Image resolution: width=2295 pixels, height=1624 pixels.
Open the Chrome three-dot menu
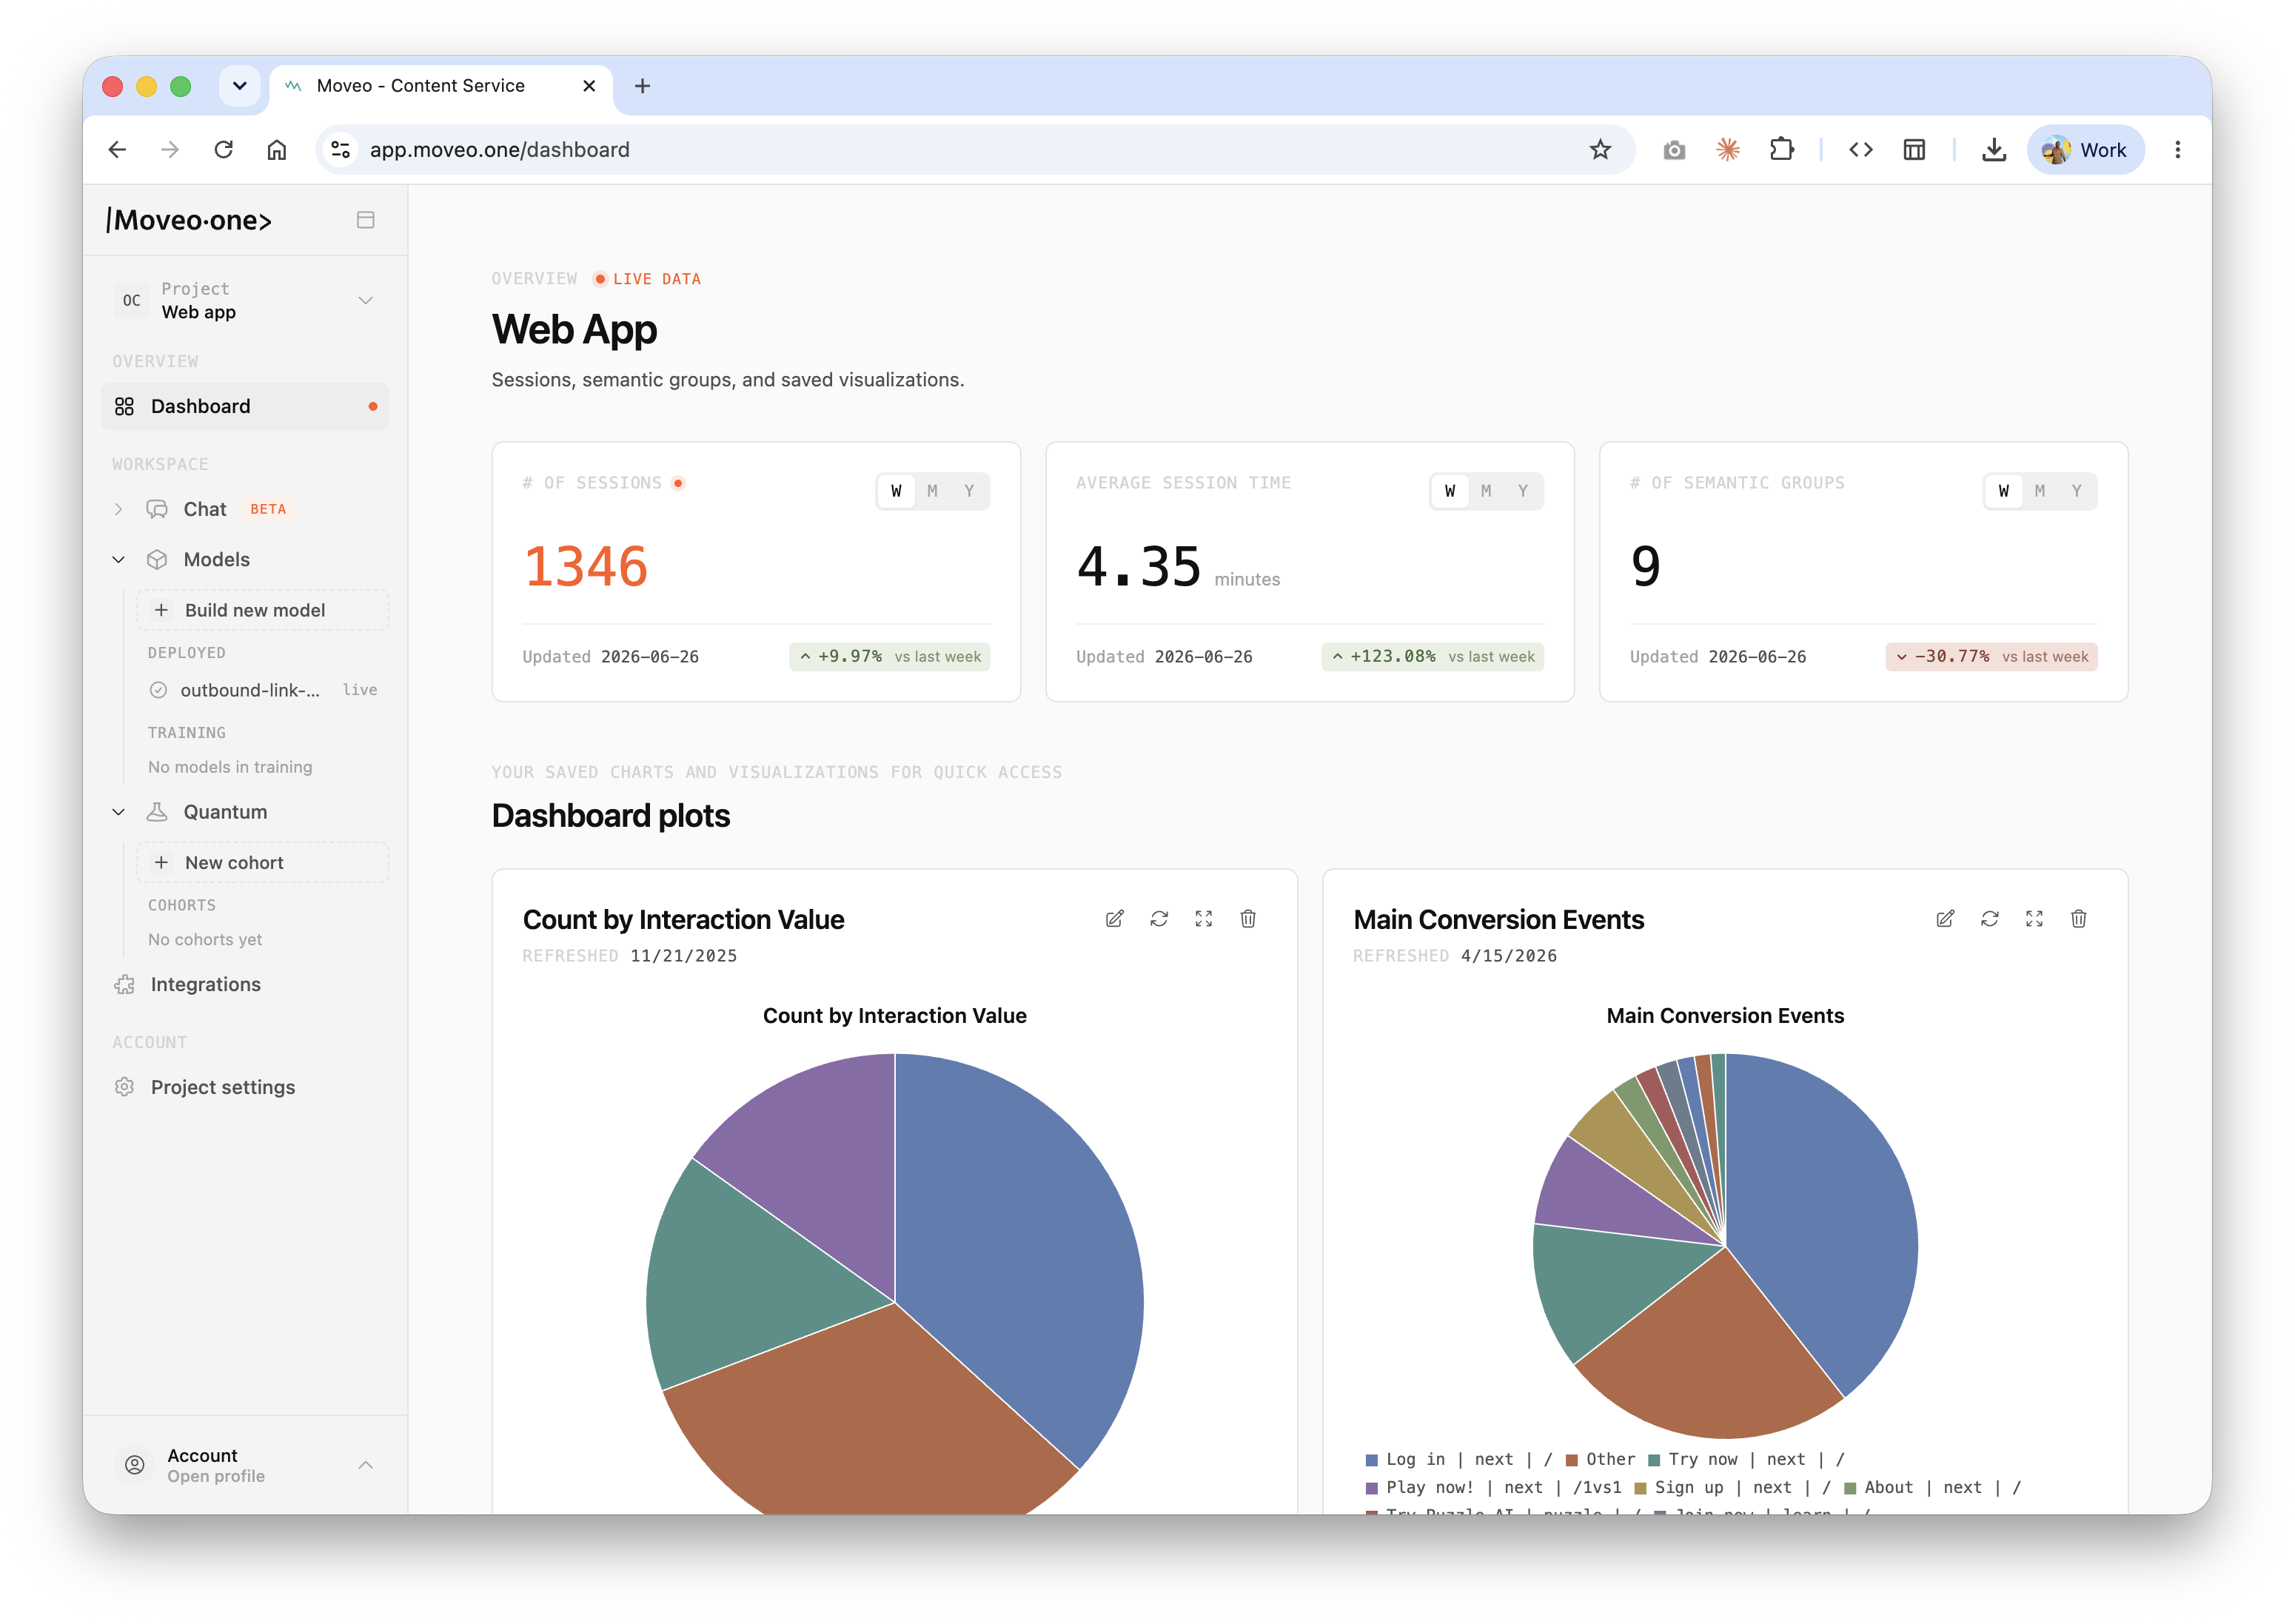pyautogui.click(x=2177, y=150)
